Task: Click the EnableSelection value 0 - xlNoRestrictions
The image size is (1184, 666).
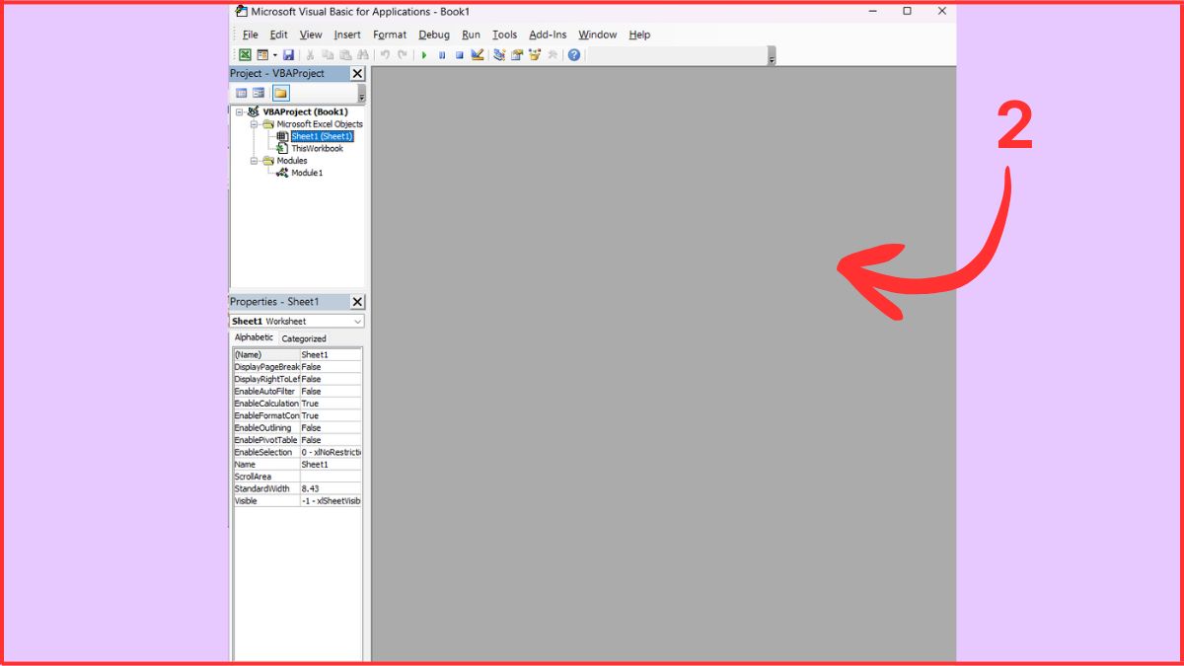Action: 332,452
